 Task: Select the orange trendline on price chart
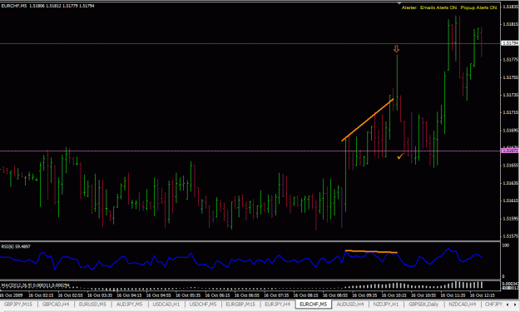pos(368,120)
